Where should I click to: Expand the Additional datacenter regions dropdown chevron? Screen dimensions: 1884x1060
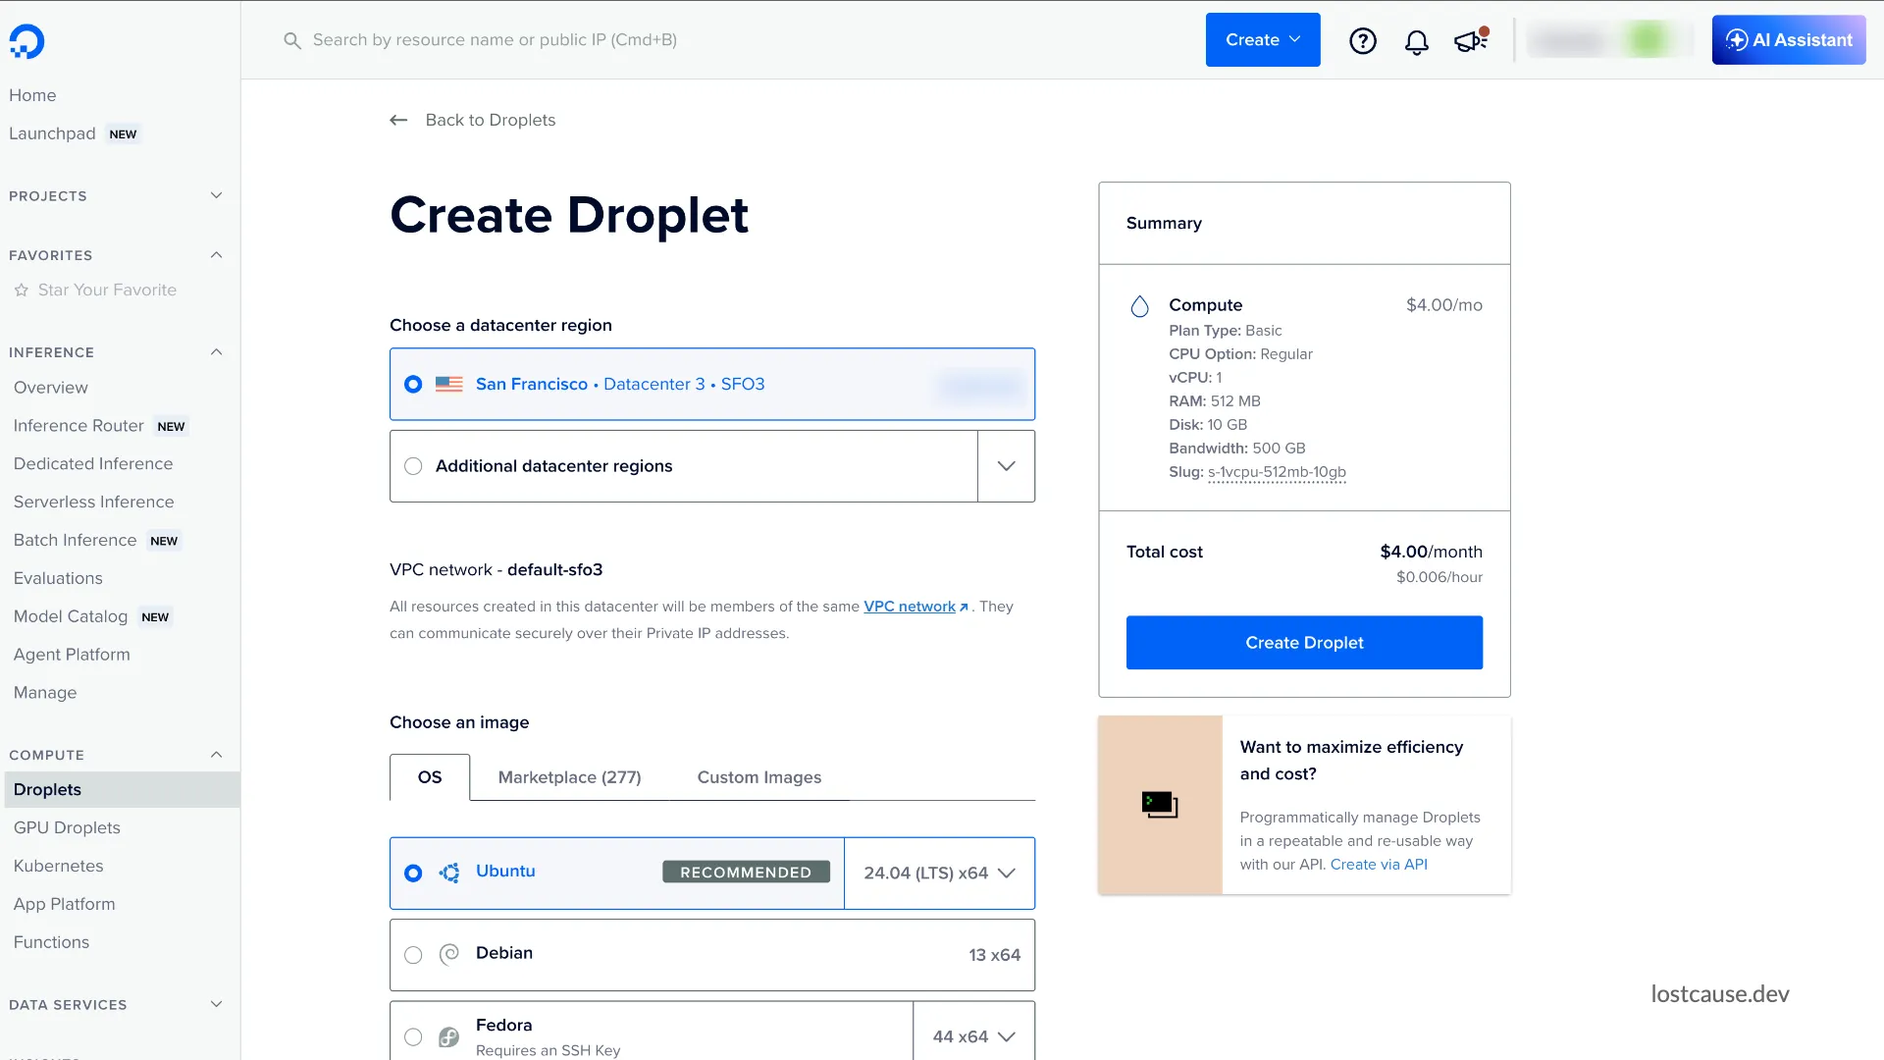1006,466
